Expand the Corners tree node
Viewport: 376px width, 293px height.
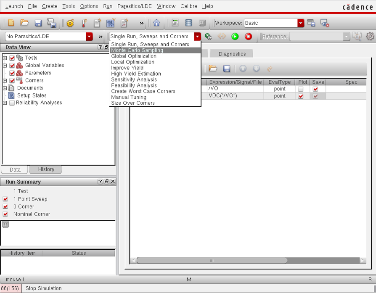pos(5,81)
